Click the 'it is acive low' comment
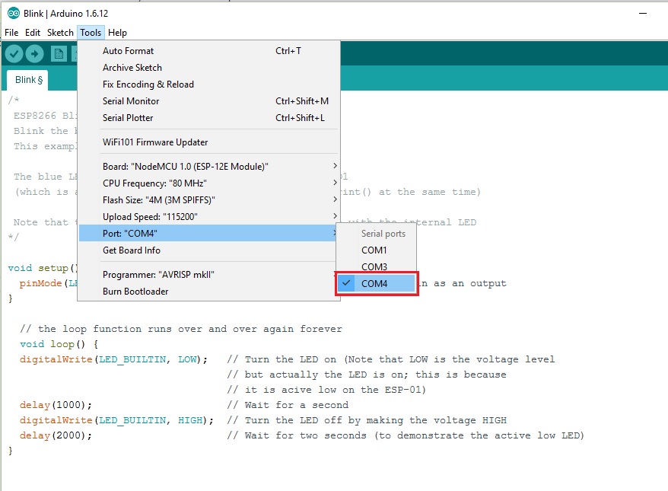 pos(326,390)
